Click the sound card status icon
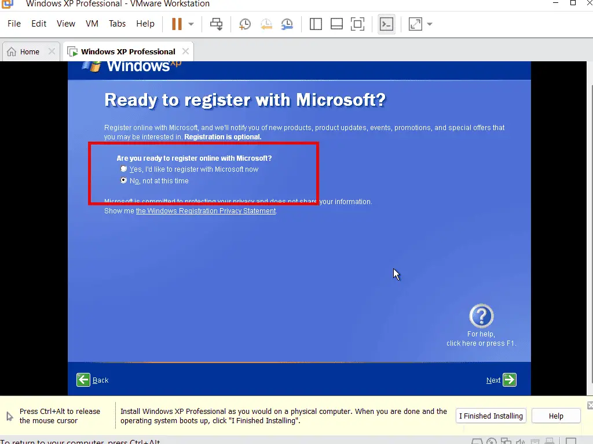The height and width of the screenshot is (444, 593). tap(521, 441)
